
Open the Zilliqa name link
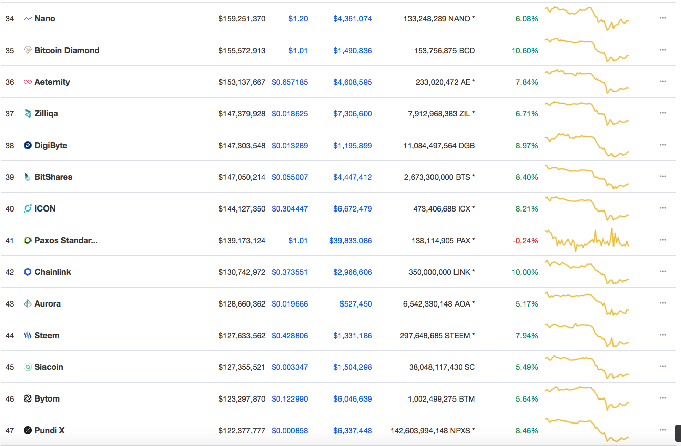point(46,113)
